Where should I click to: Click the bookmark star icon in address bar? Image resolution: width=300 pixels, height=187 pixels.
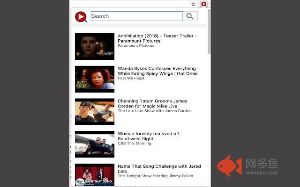193,4
